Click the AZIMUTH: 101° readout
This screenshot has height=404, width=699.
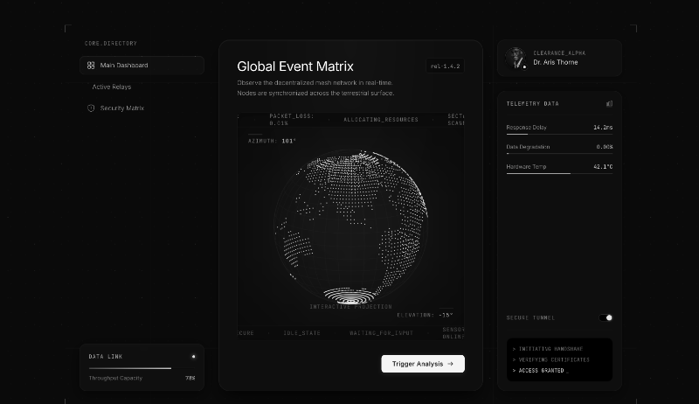pyautogui.click(x=272, y=141)
